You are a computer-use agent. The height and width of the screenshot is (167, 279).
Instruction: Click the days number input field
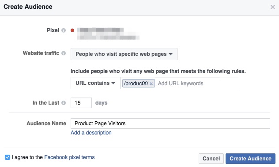point(81,103)
